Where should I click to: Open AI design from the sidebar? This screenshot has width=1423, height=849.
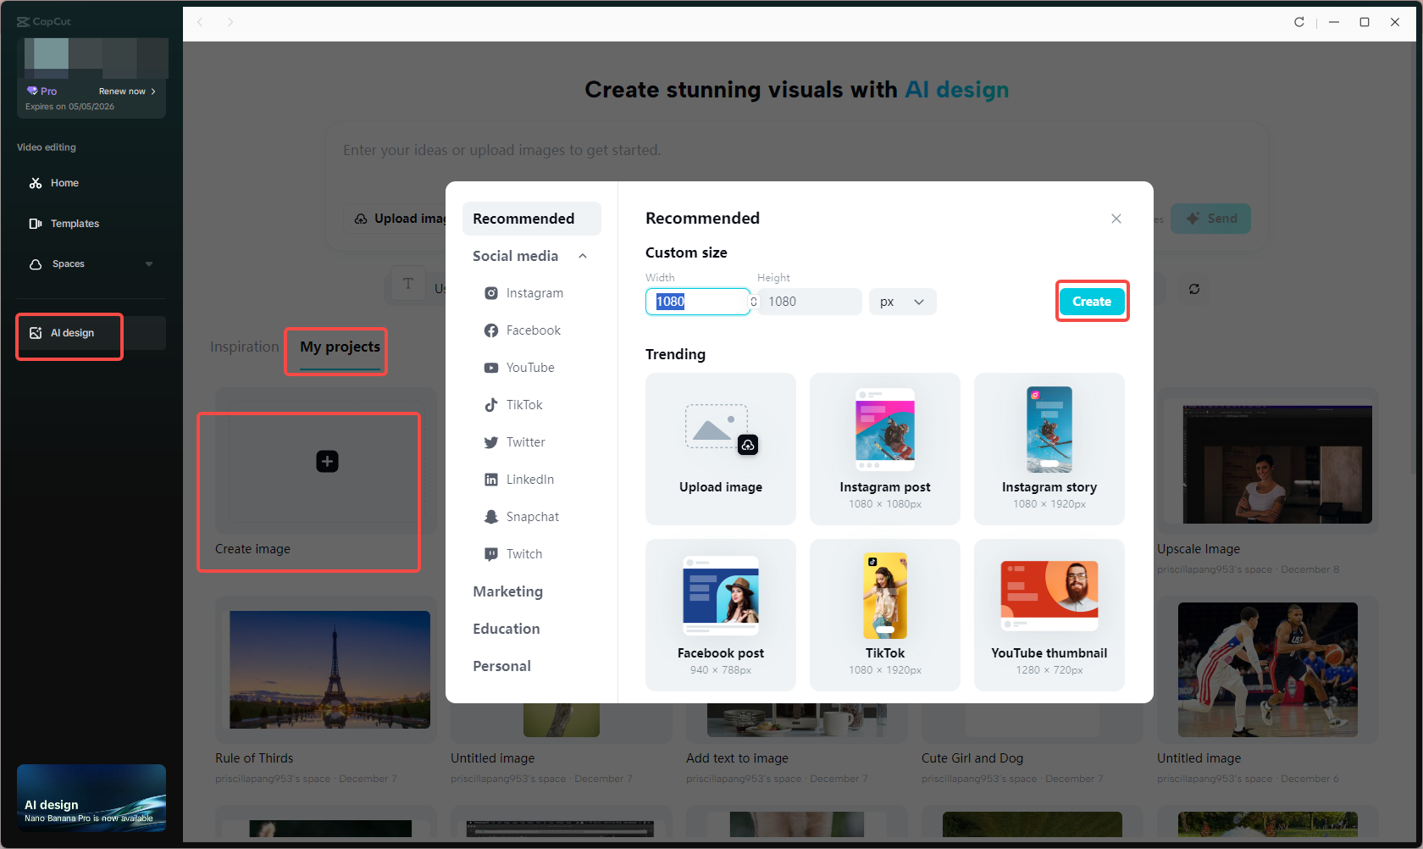tap(69, 332)
